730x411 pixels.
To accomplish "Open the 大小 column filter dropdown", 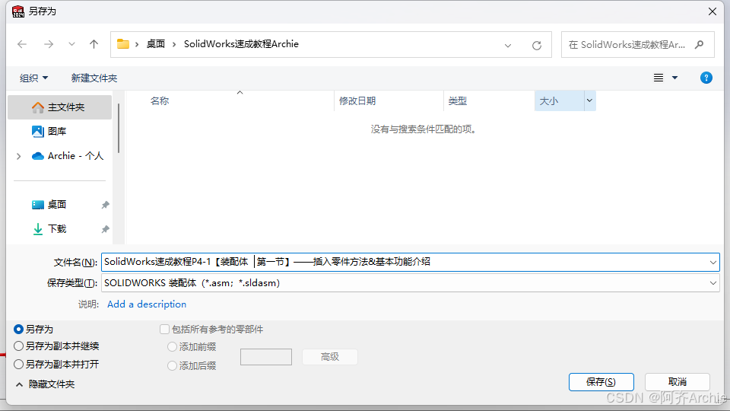I will point(589,100).
